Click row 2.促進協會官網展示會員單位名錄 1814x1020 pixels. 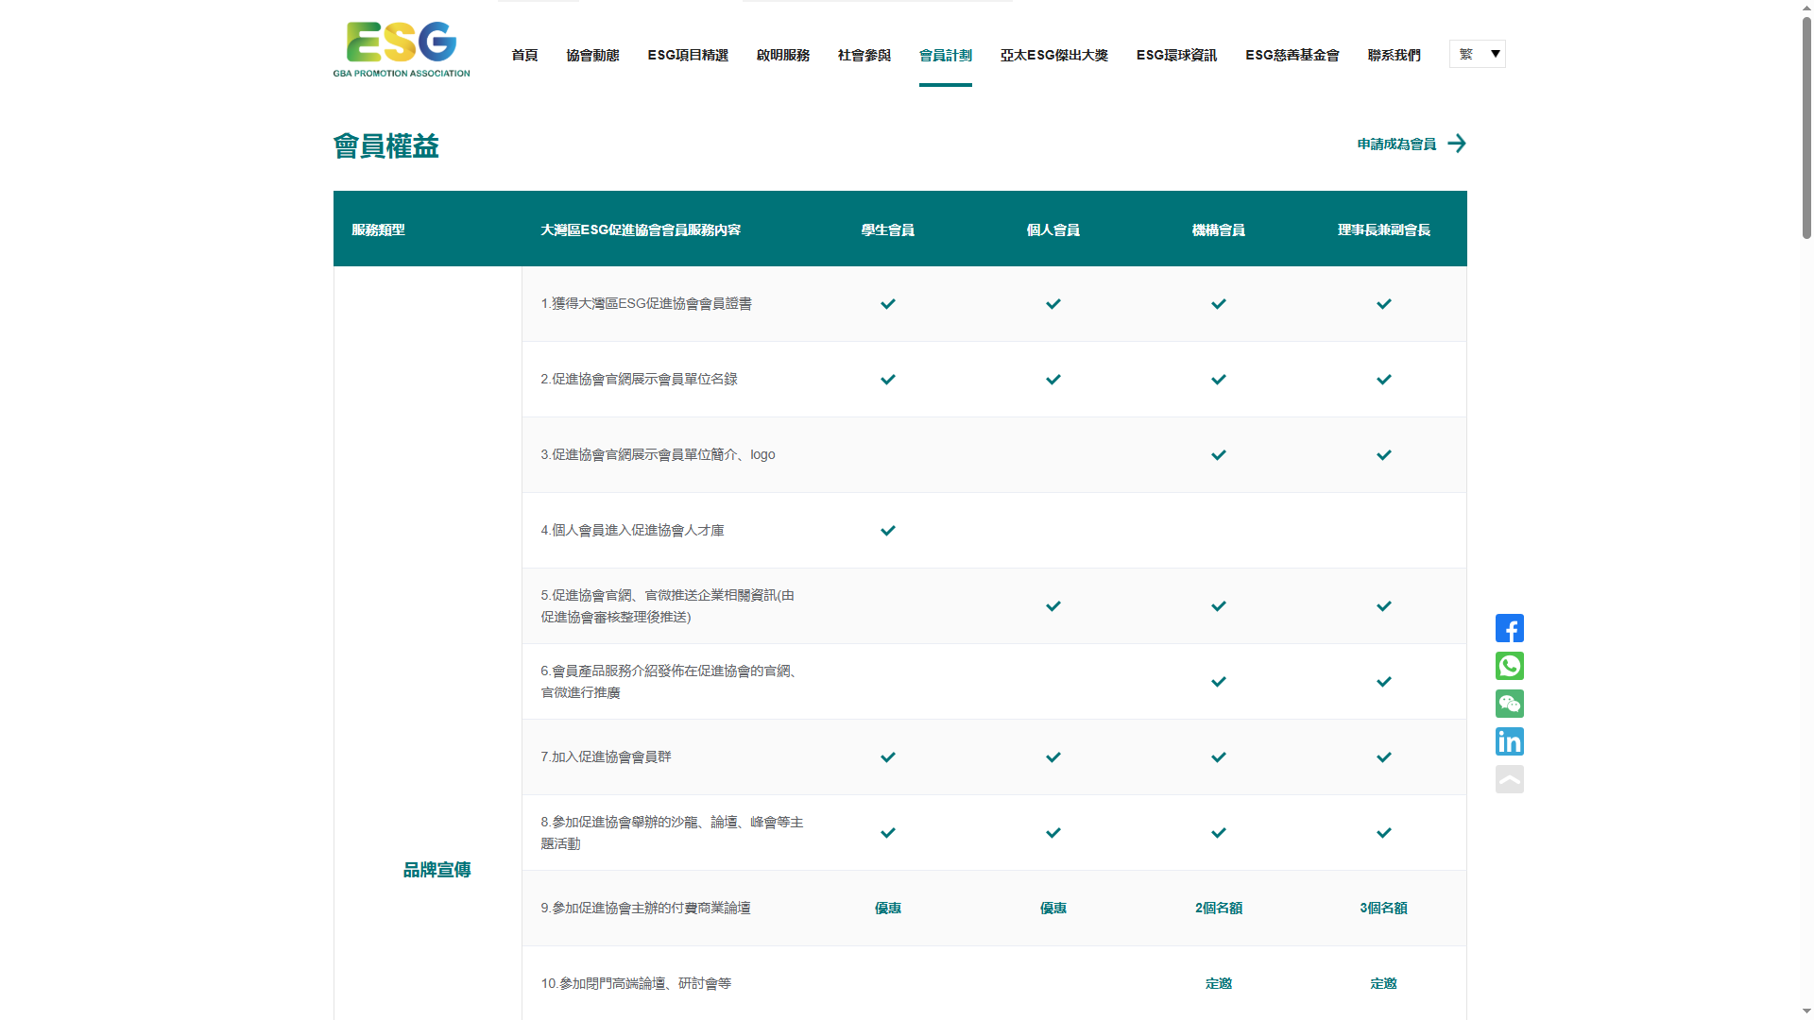point(994,380)
